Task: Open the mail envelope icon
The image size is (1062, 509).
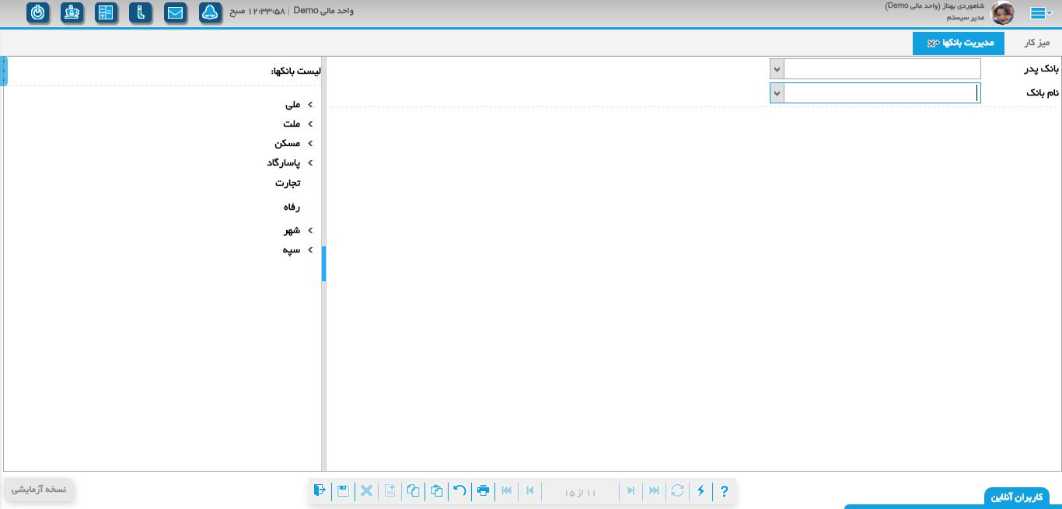Action: point(175,12)
